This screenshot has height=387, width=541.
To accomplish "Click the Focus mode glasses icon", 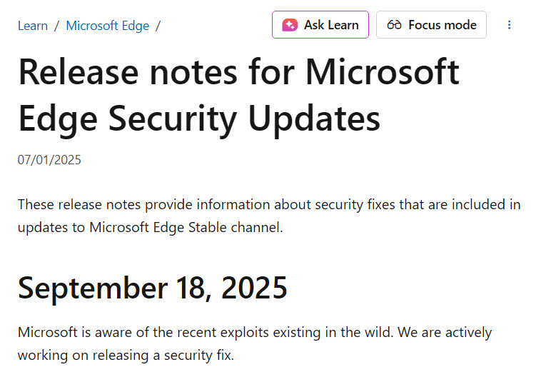I will point(394,25).
